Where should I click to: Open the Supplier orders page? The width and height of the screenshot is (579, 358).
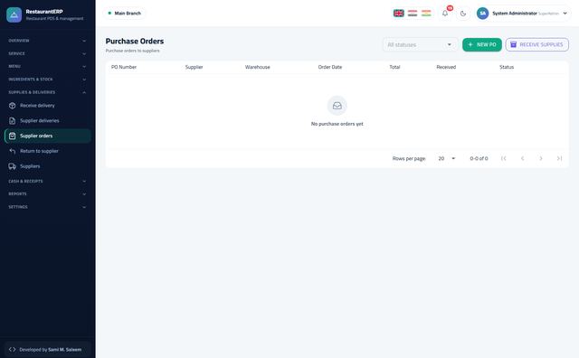click(47, 136)
